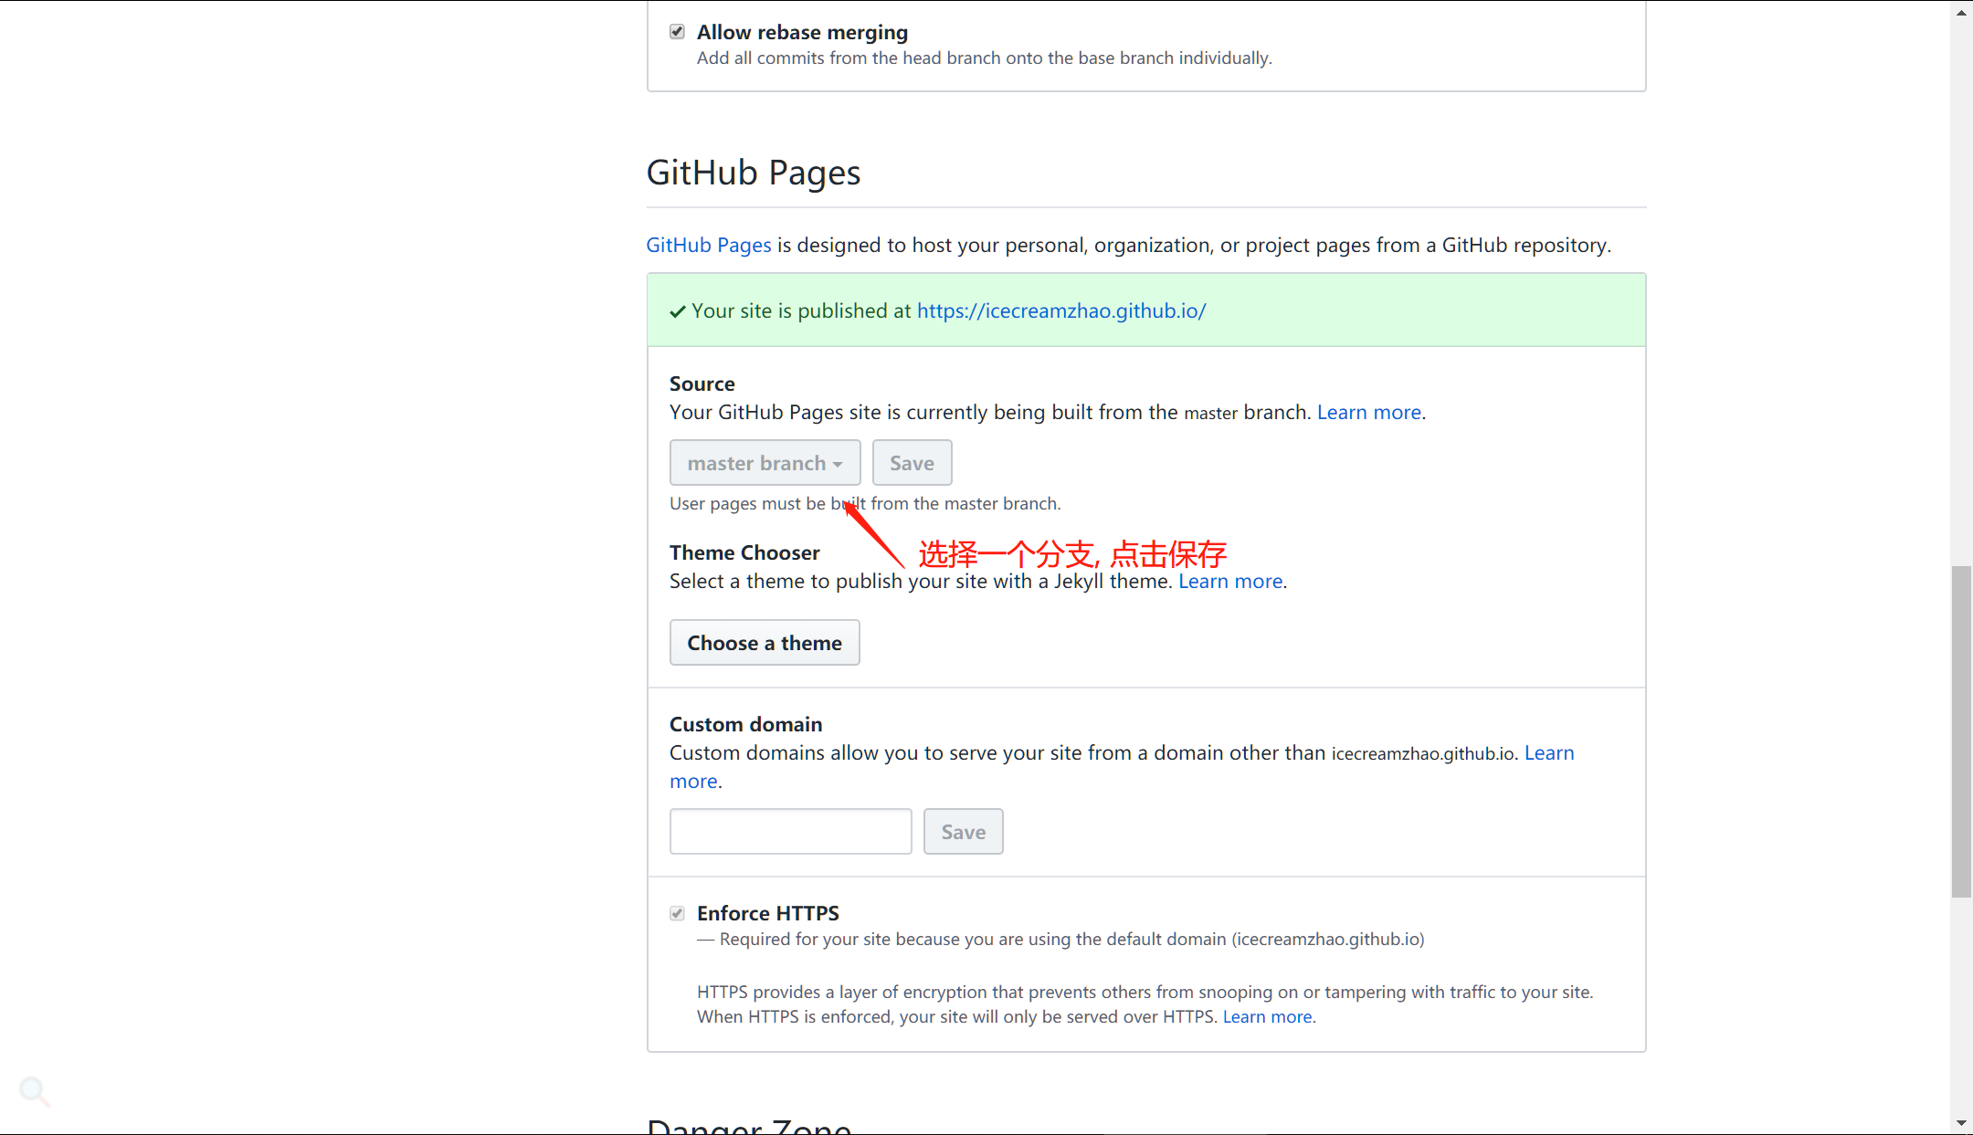Click the custom domain input field
The image size is (1973, 1135).
coord(790,830)
